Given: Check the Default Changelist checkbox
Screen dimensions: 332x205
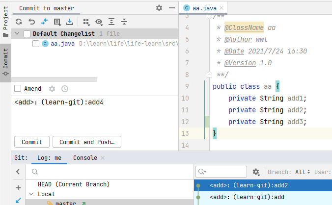Looking at the screenshot, I should pyautogui.click(x=27, y=33).
